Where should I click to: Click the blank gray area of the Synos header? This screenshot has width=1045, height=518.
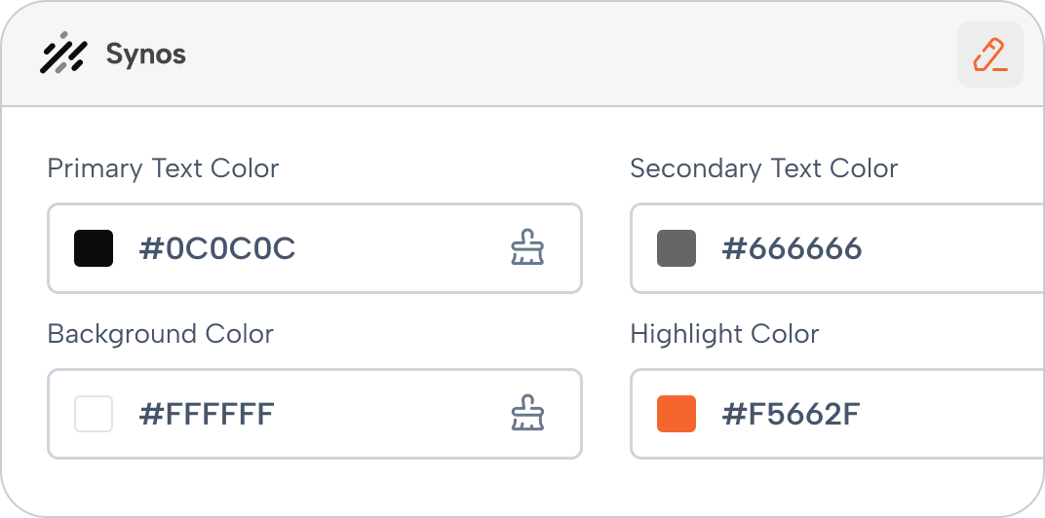click(x=566, y=54)
